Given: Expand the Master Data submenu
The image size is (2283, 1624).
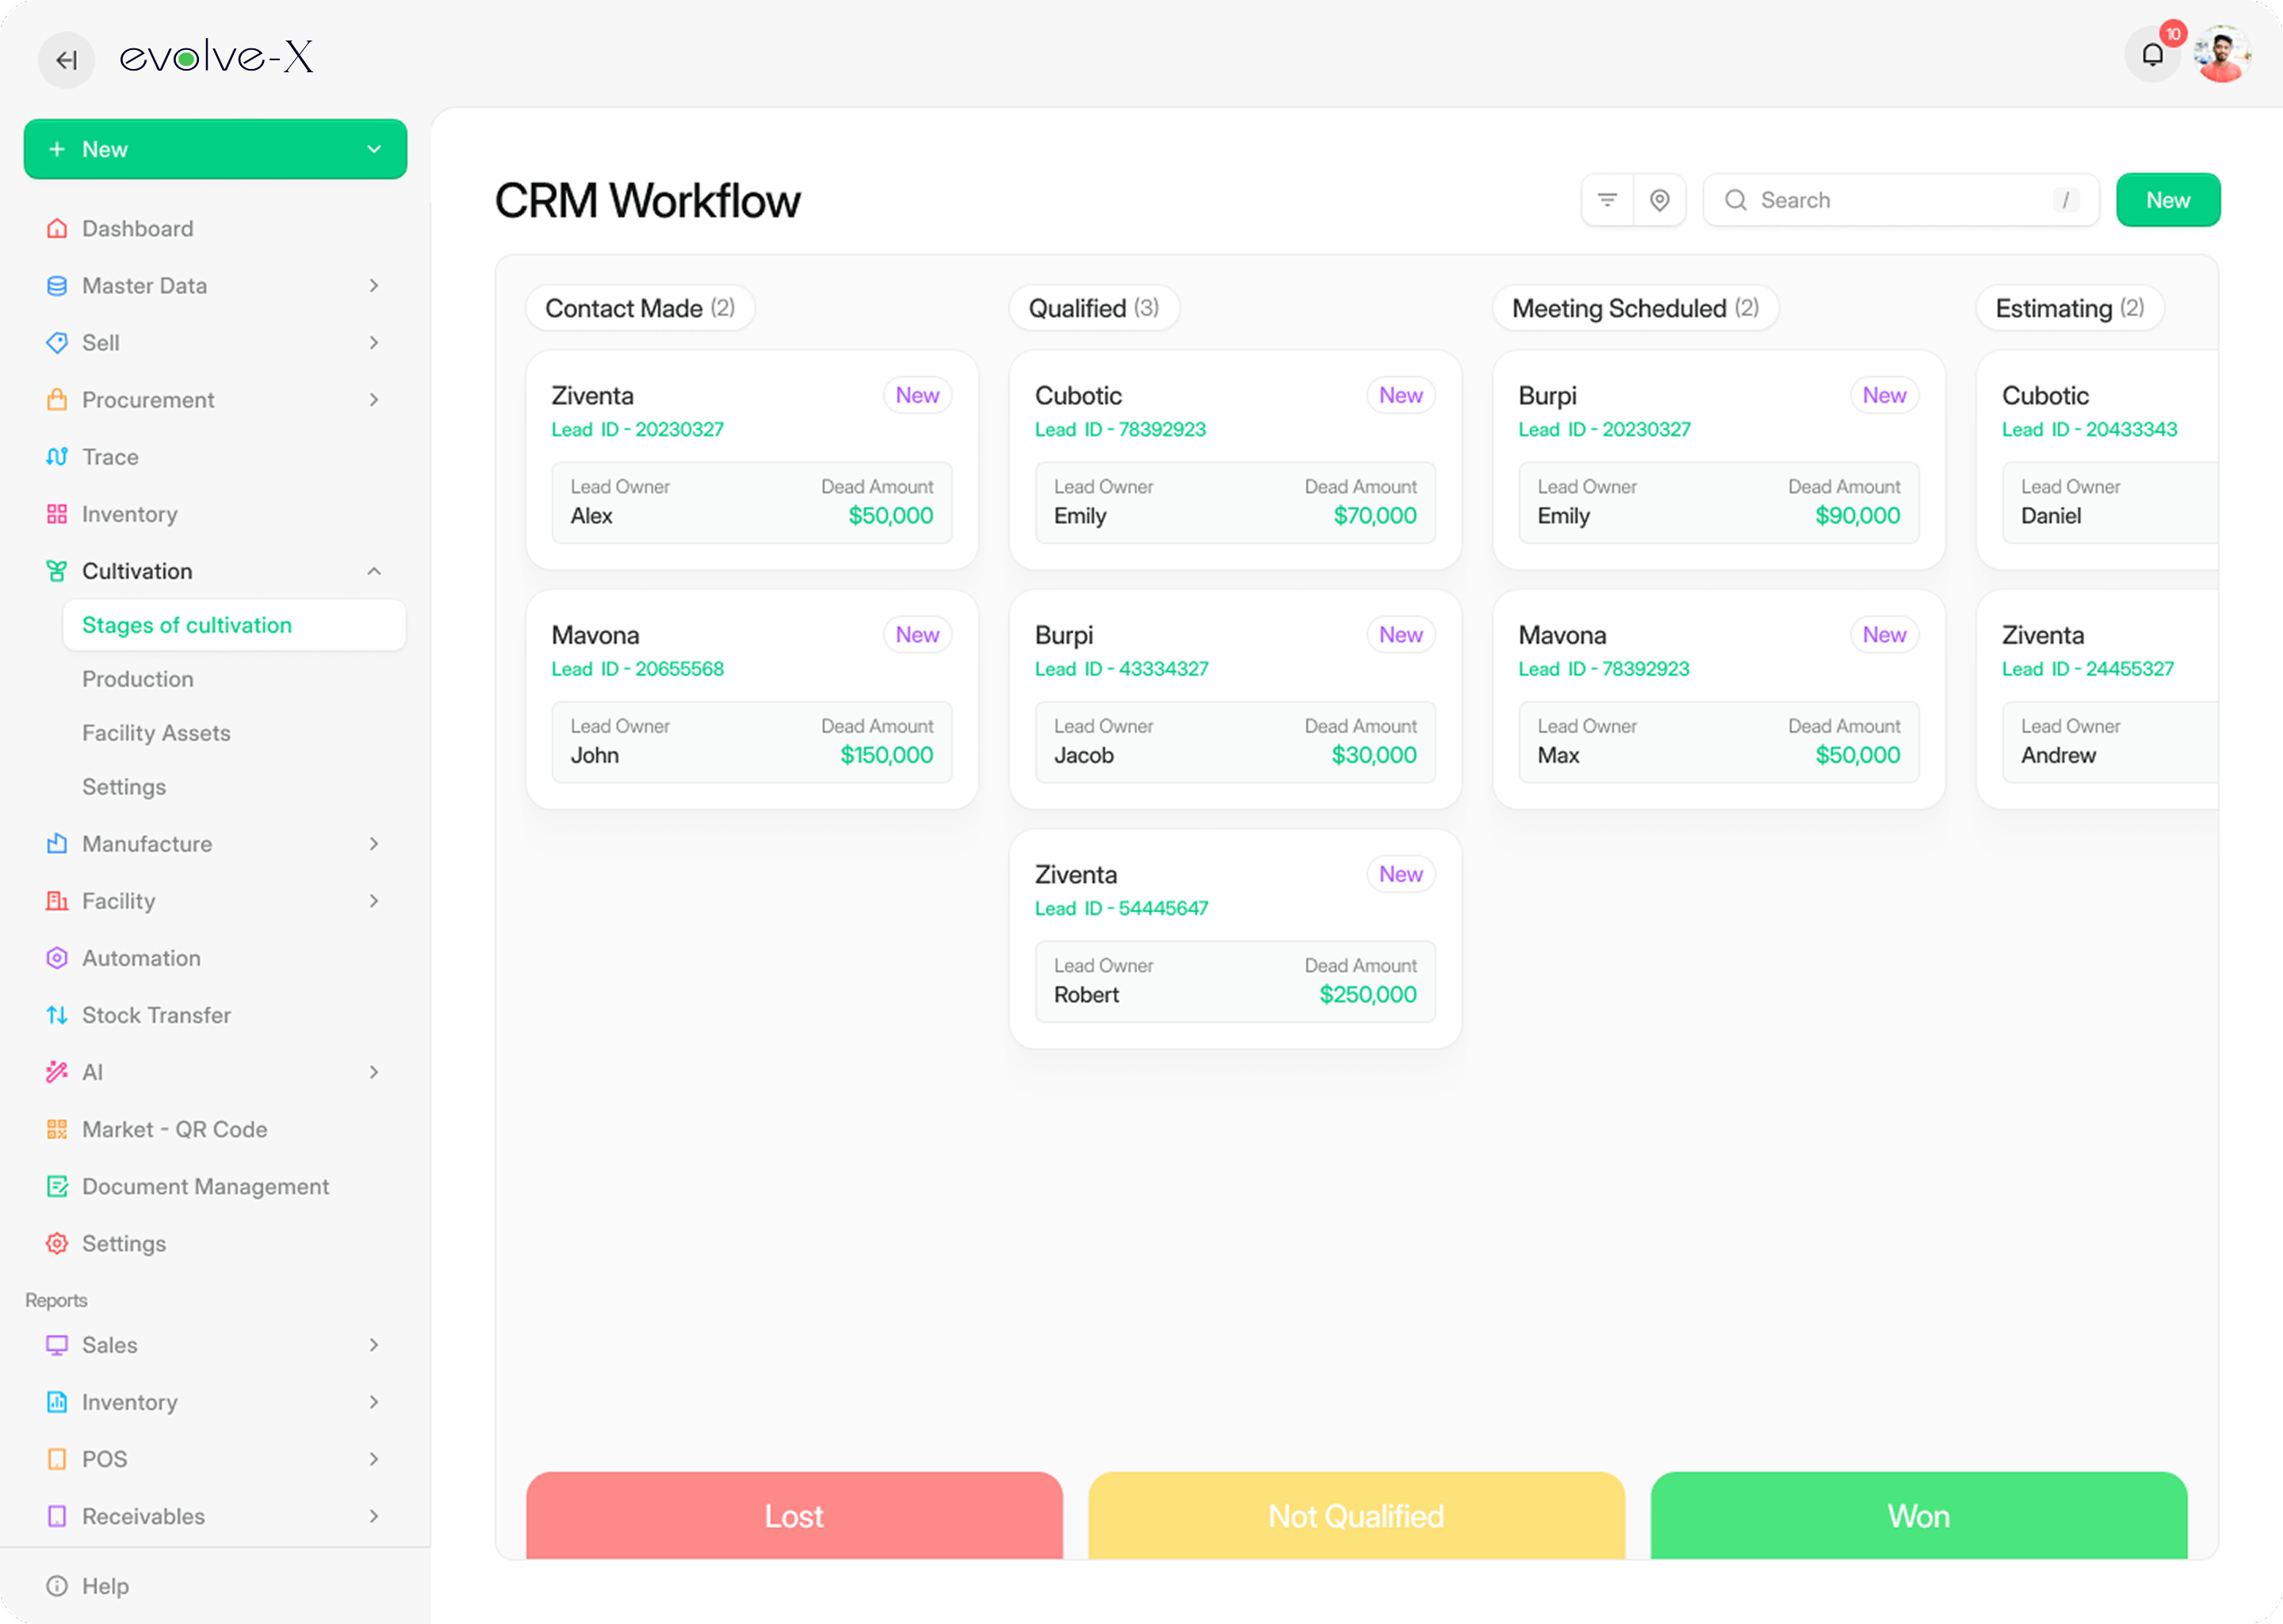Looking at the screenshot, I should [x=374, y=286].
